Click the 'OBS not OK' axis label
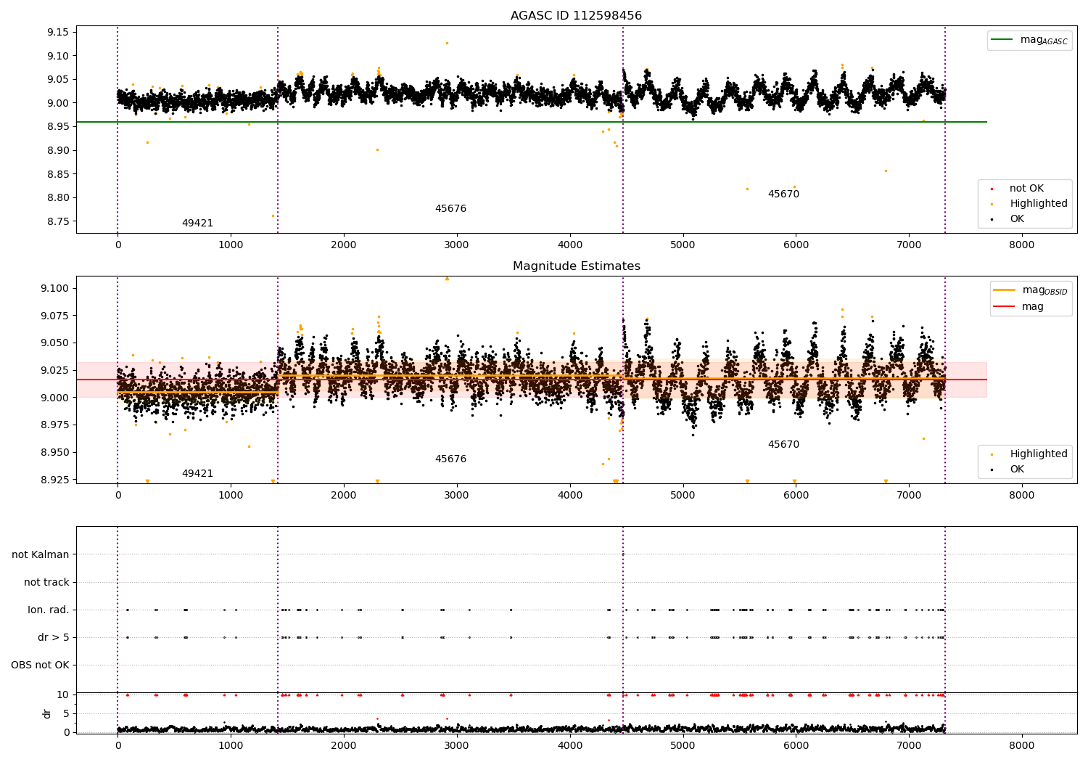Screen dimensions: 1088x762 (x=40, y=665)
